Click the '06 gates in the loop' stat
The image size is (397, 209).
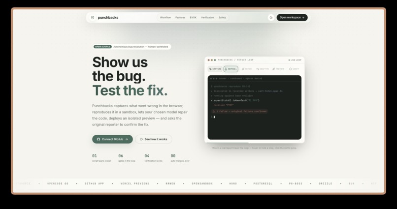pyautogui.click(x=127, y=158)
